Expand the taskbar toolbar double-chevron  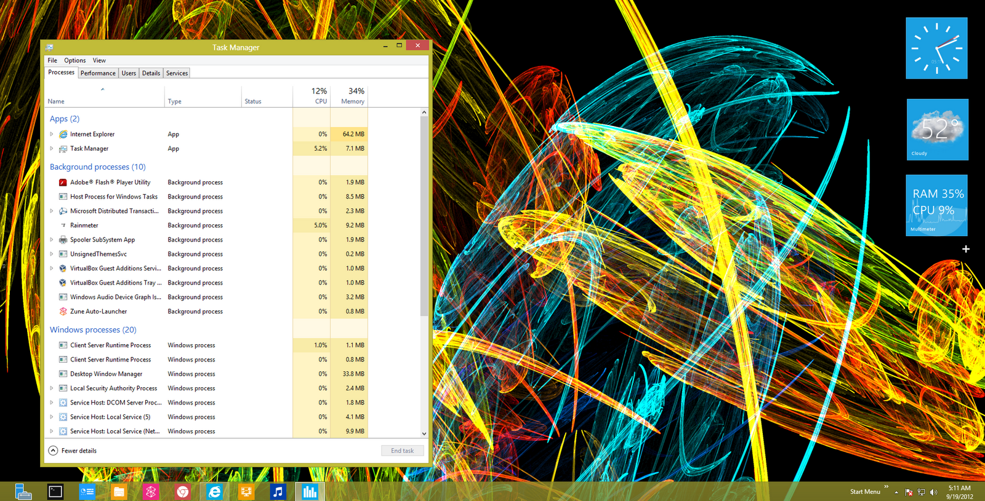tap(886, 487)
